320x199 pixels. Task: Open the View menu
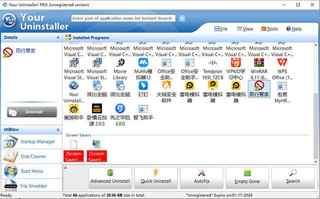click(x=245, y=29)
